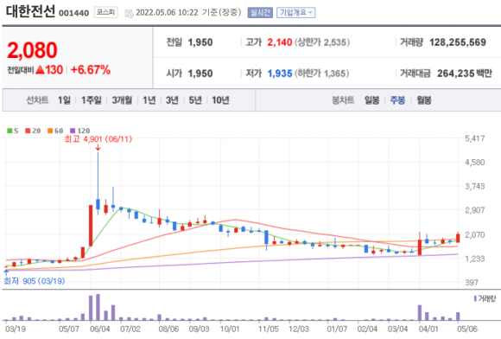This screenshot has height=339, width=501.
Task: Click the +6.67% change rate
Action: click(91, 70)
